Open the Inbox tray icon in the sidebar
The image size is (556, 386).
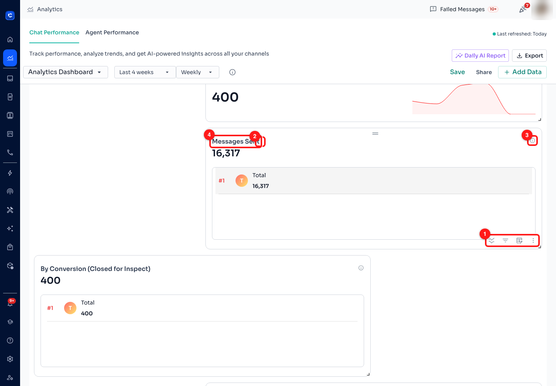pyautogui.click(x=10, y=78)
